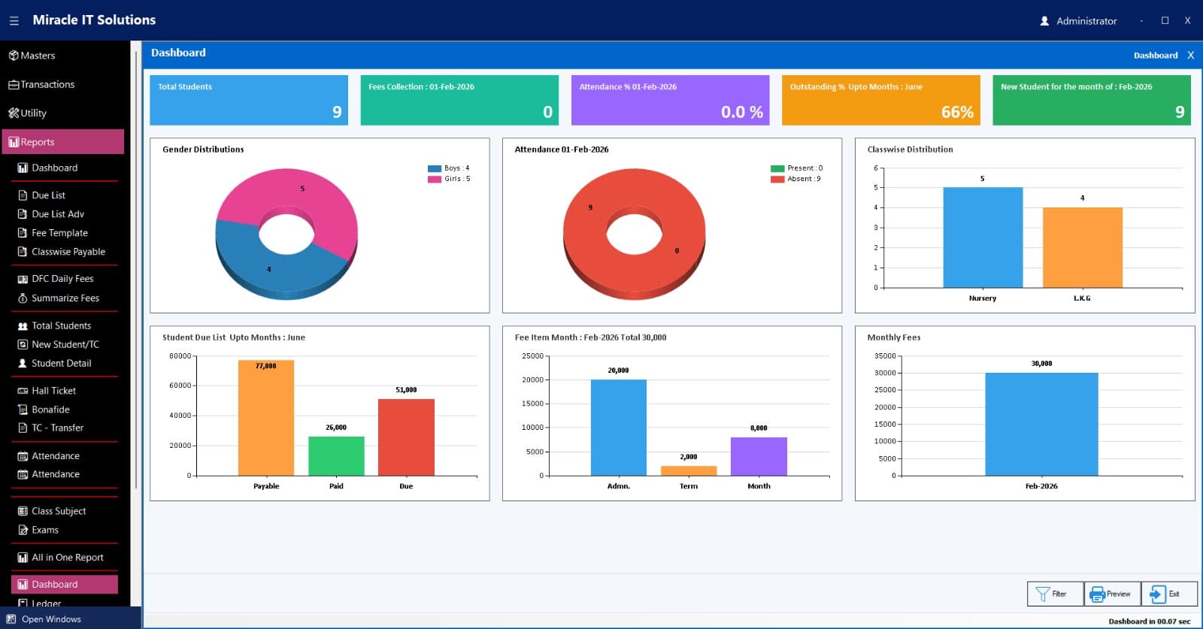Click the Administrator user icon

pos(1044,21)
